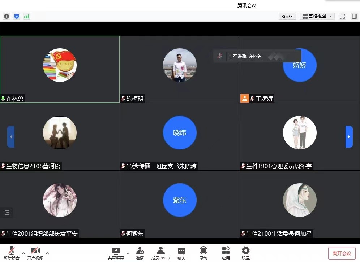Click the 离开会议 leave button
The height and width of the screenshot is (262, 360).
click(342, 253)
